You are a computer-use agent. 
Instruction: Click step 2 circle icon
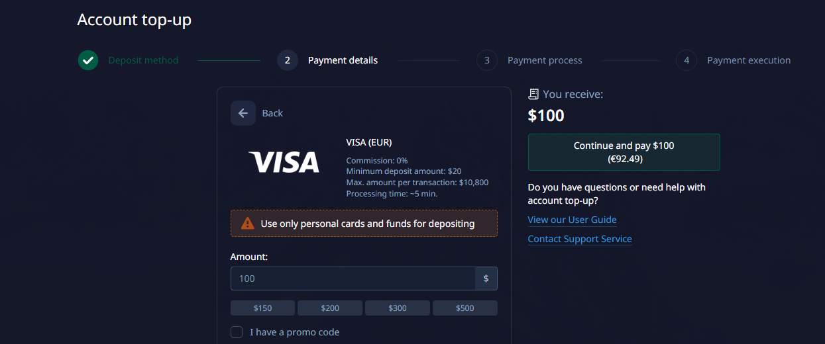(288, 60)
